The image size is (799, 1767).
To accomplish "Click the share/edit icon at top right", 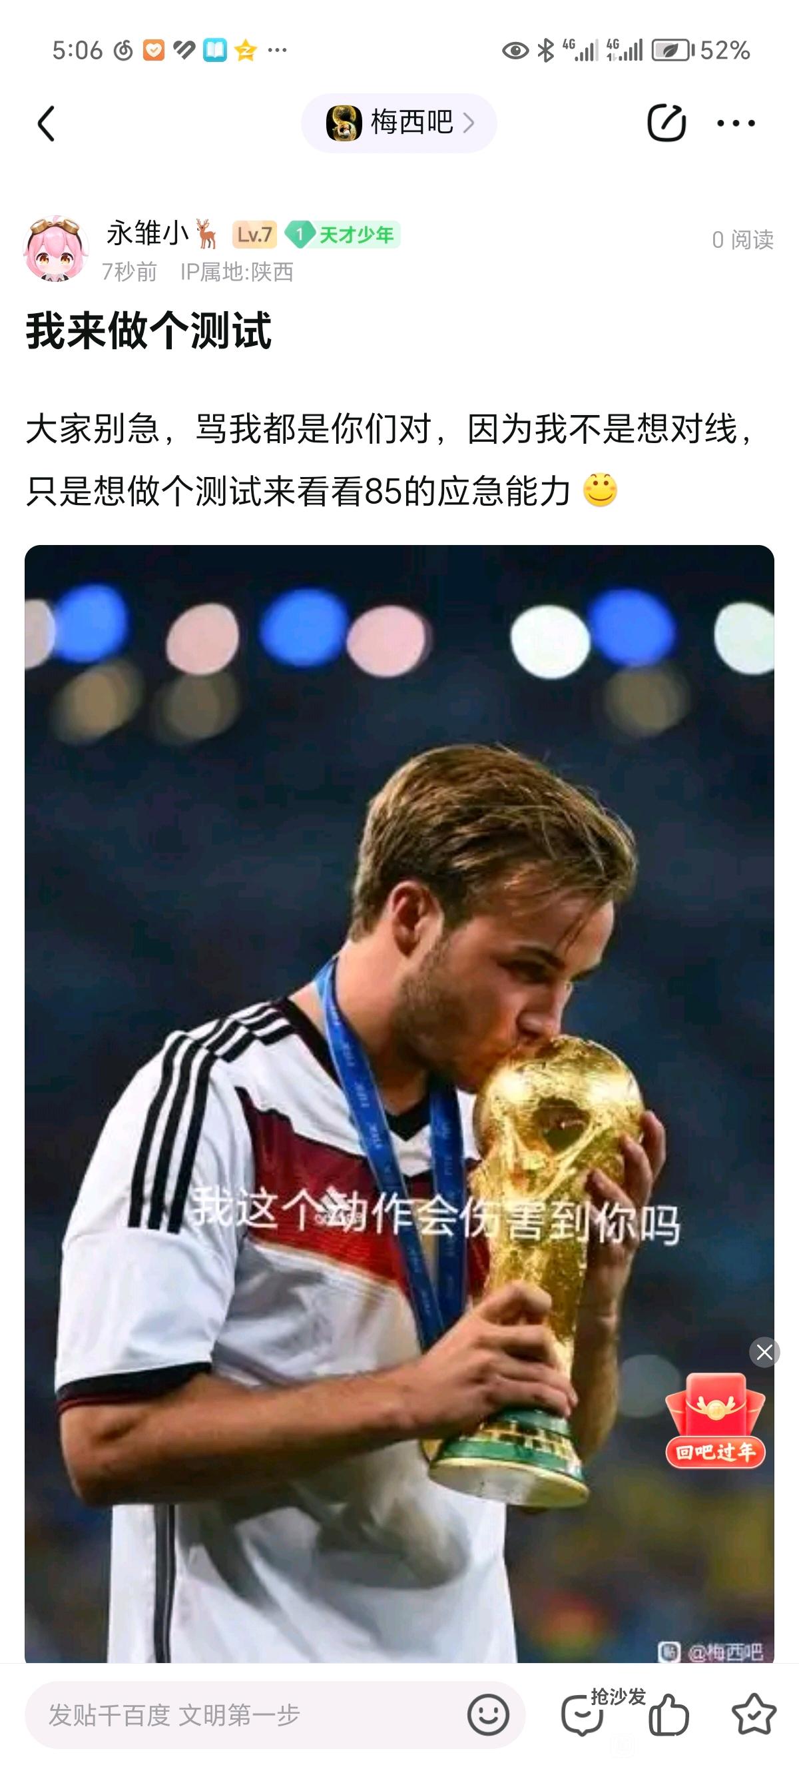I will [x=666, y=123].
